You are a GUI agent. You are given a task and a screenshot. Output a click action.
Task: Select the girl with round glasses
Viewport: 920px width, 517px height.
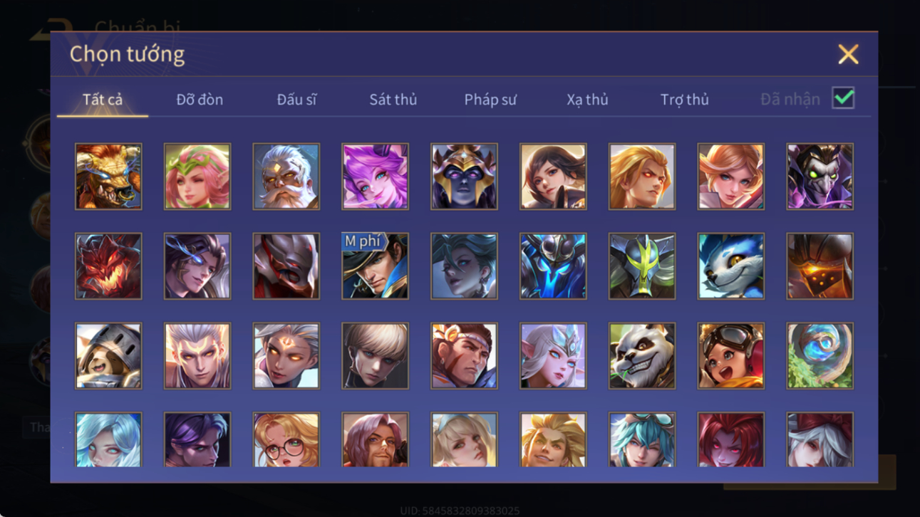click(x=286, y=440)
